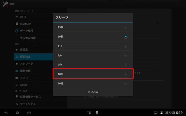
Task: Select the 30分 sleep radio button
Action: pyautogui.click(x=126, y=83)
